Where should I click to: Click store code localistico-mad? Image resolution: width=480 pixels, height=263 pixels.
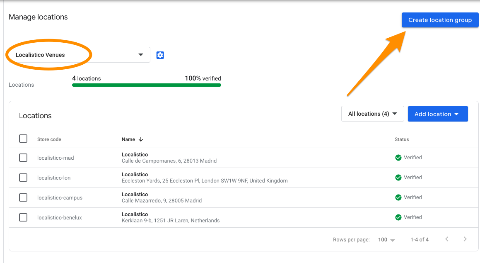55,158
